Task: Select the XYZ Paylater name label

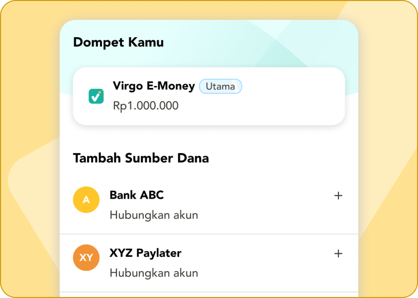Action: [145, 253]
